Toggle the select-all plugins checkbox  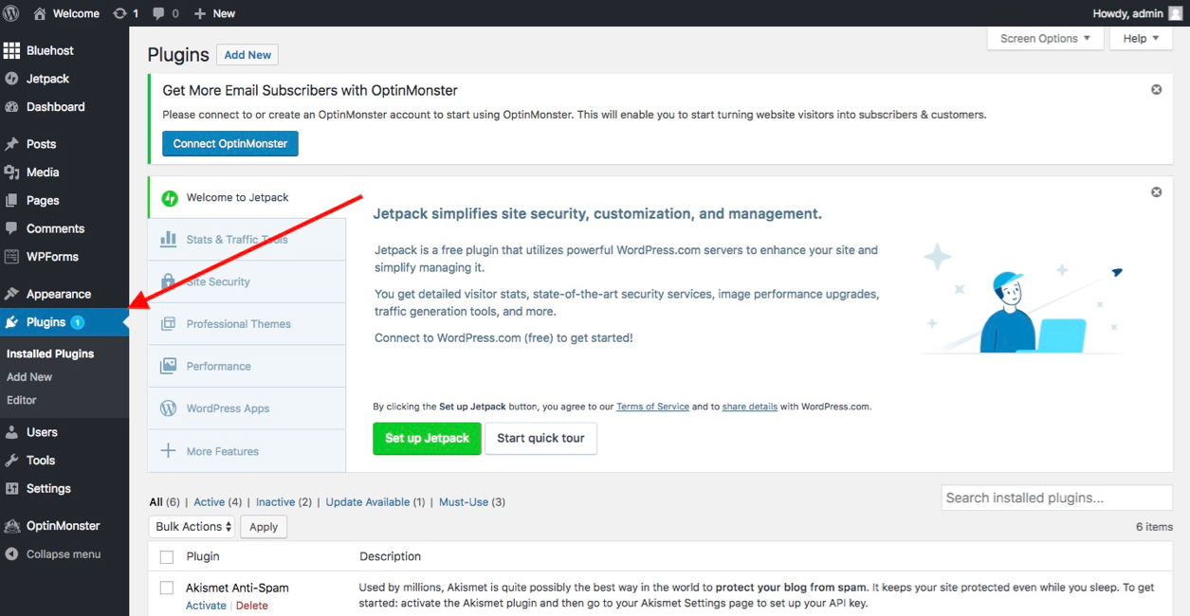167,557
